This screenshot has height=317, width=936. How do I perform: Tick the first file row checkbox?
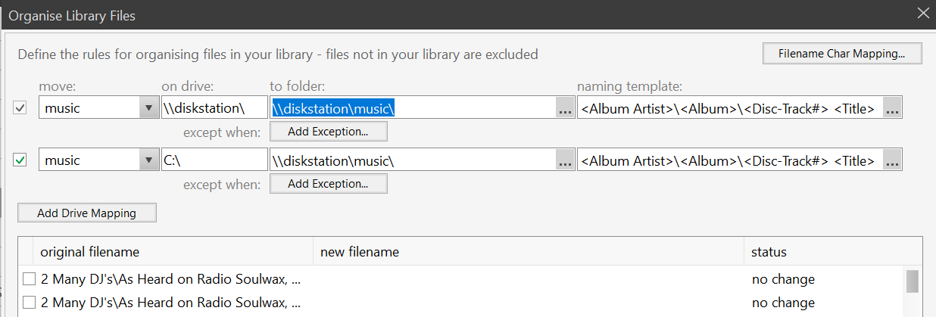(x=29, y=279)
